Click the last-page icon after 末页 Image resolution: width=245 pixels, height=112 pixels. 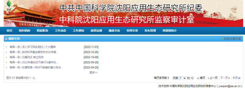point(239,78)
